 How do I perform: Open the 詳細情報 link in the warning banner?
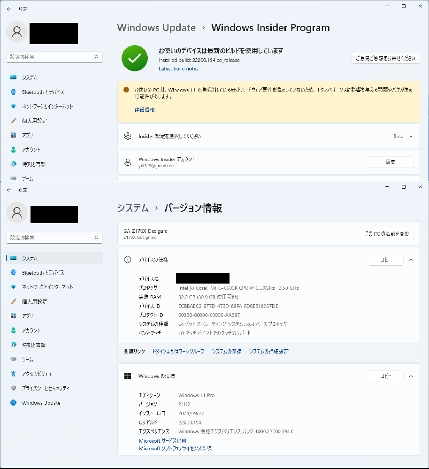pos(146,110)
